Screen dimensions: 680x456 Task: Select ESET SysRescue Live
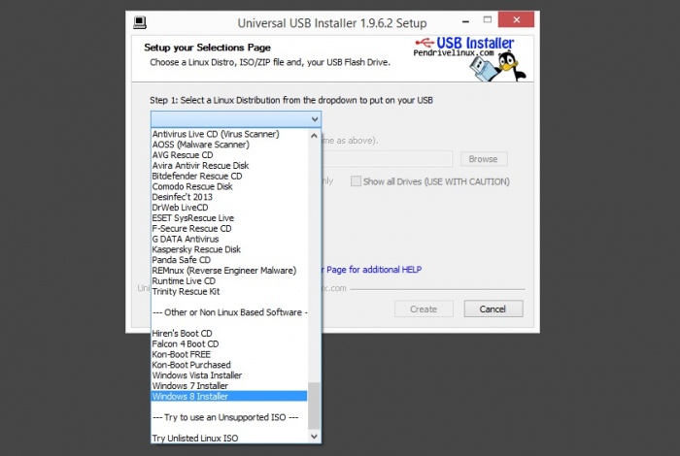229,218
